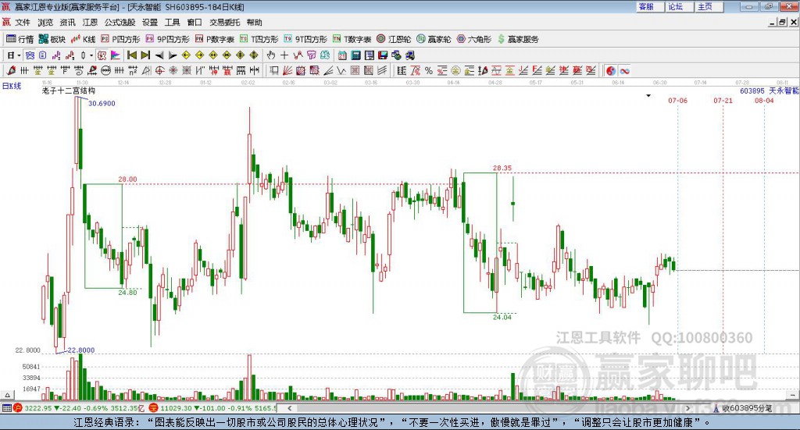This screenshot has width=800, height=430.
Task: Select the Gann fan lines tool
Action: coord(287,71)
